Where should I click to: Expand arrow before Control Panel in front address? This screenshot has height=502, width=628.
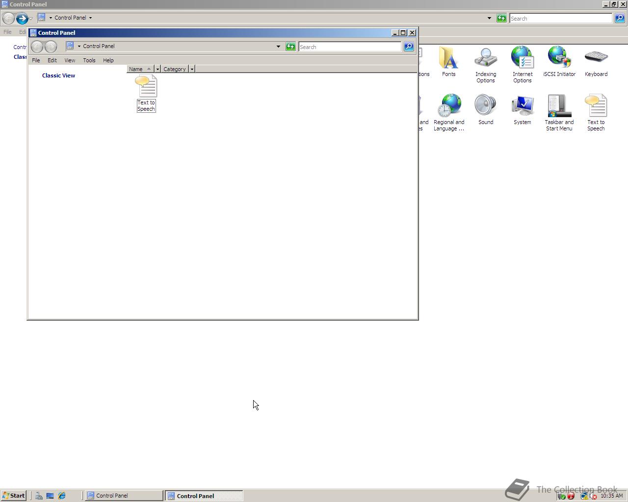79,46
